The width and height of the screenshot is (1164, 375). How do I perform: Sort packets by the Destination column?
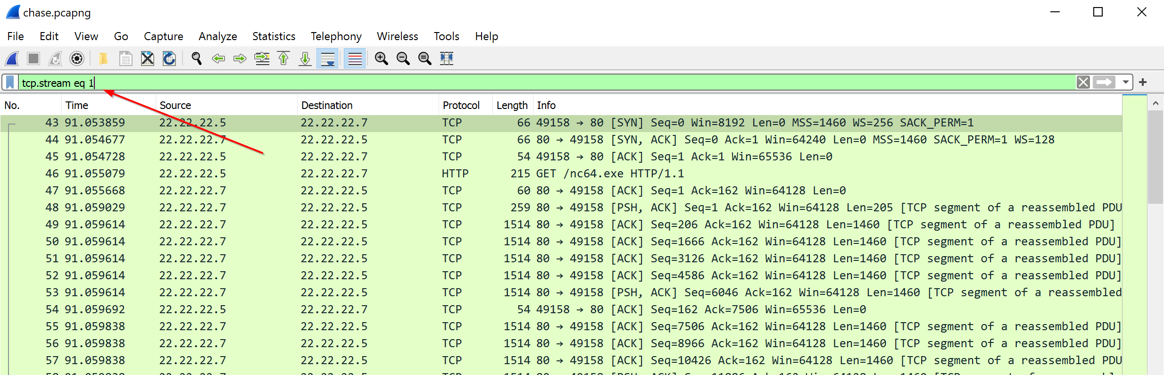coord(368,105)
